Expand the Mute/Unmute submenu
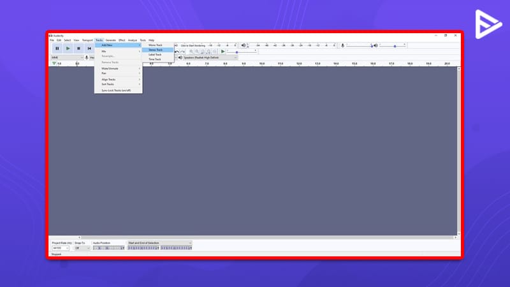This screenshot has height=287, width=510. pyautogui.click(x=119, y=69)
